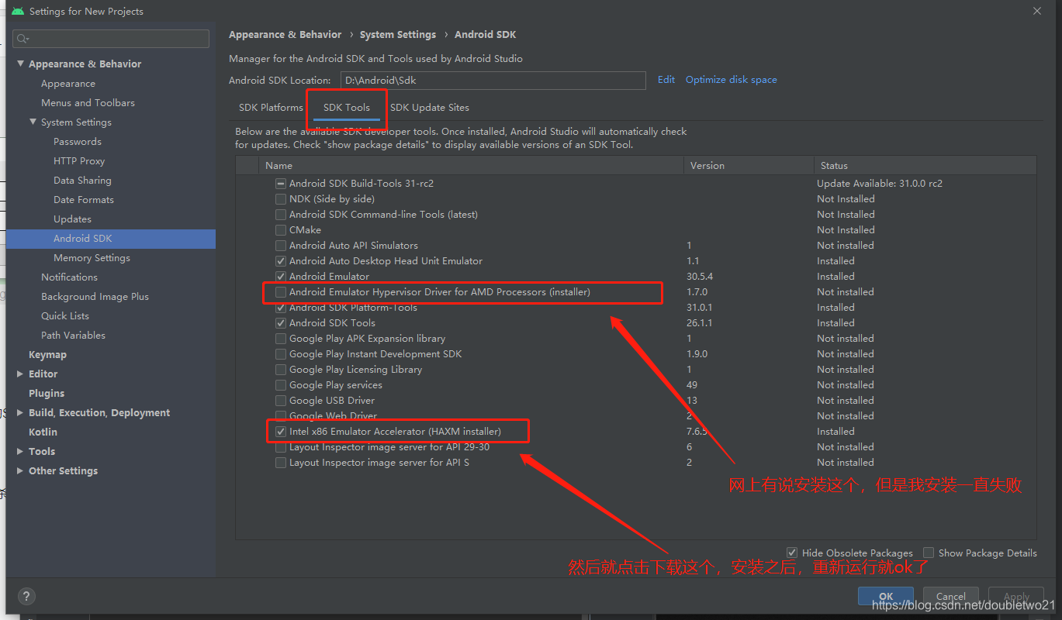Sort table by Version column header
Viewport: 1062px width, 620px height.
pyautogui.click(x=749, y=166)
